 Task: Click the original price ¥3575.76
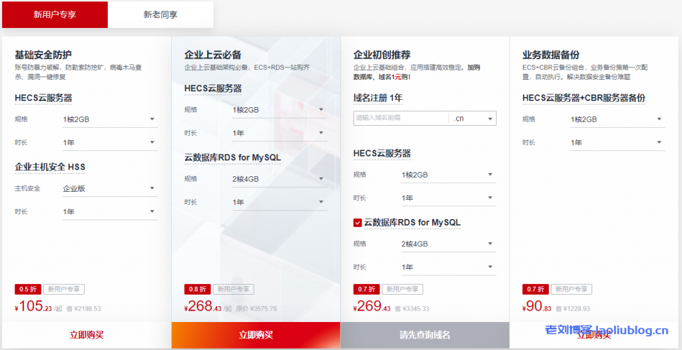pos(264,309)
